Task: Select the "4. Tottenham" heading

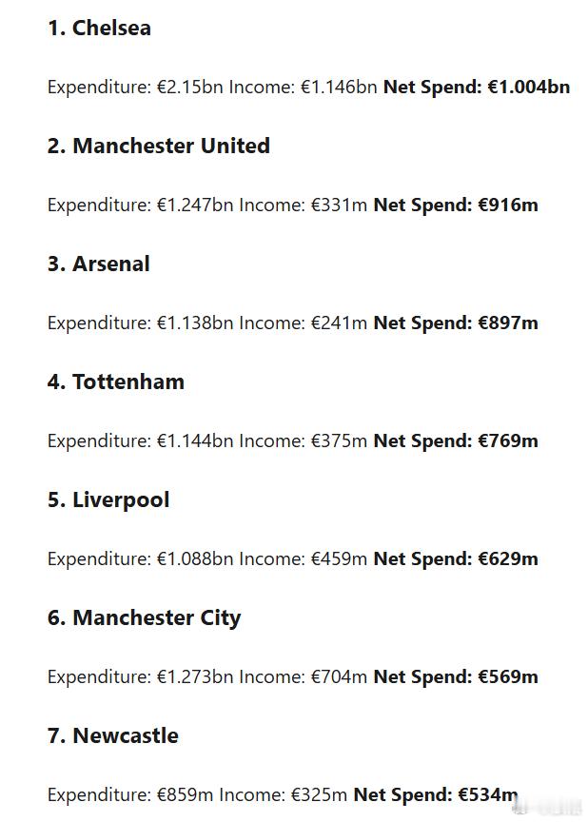Action: coord(116,382)
